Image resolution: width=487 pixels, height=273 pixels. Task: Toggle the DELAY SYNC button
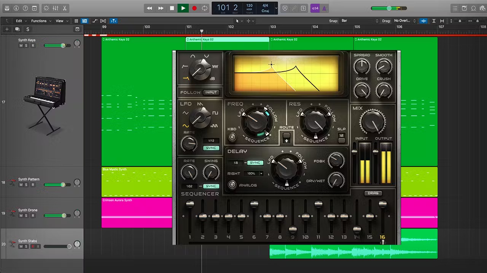coord(255,163)
